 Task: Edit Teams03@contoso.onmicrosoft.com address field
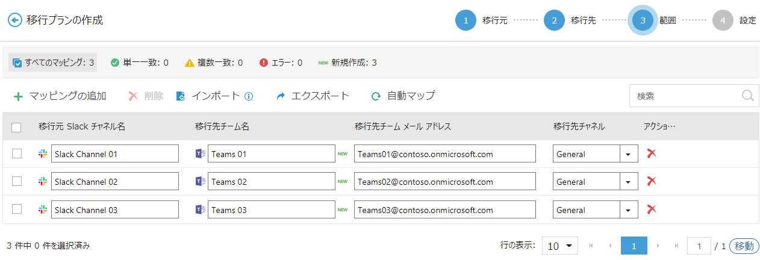pyautogui.click(x=445, y=210)
